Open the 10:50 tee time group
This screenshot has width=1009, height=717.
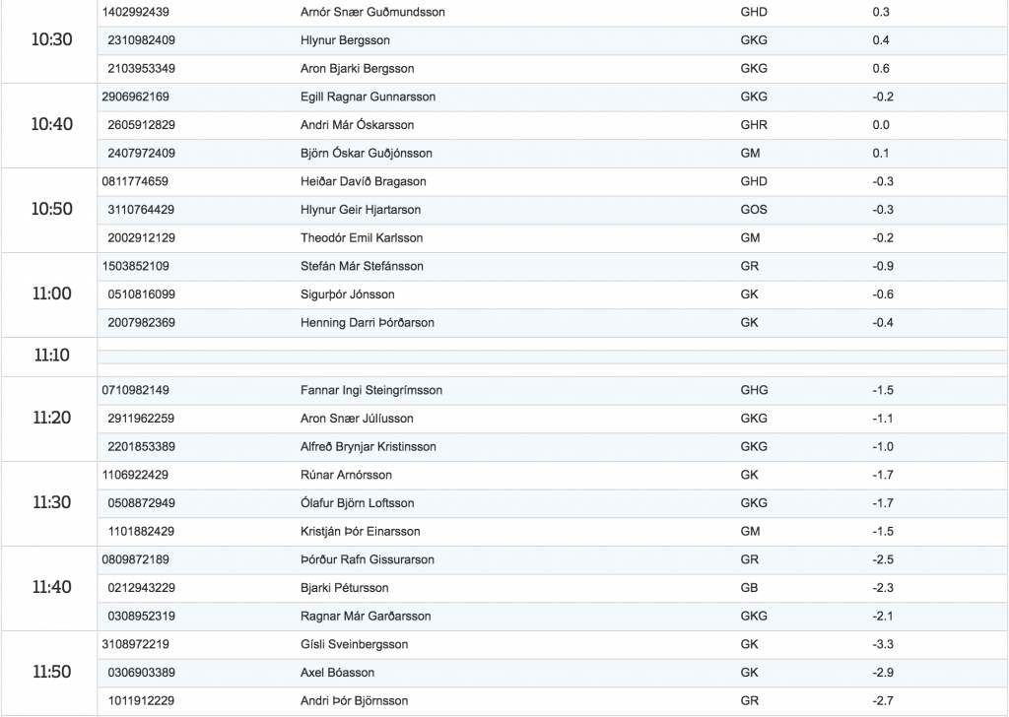pos(51,210)
